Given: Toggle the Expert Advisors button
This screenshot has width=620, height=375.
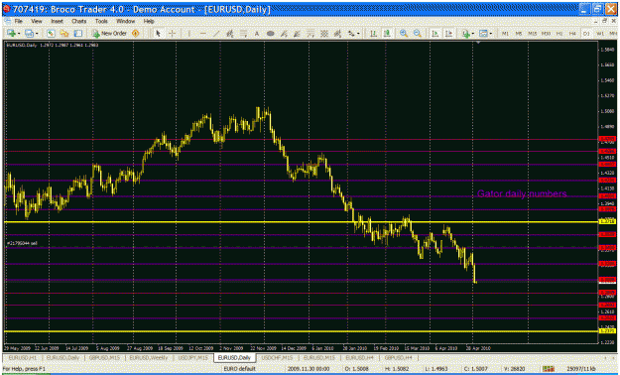Looking at the screenshot, I should (135, 34).
